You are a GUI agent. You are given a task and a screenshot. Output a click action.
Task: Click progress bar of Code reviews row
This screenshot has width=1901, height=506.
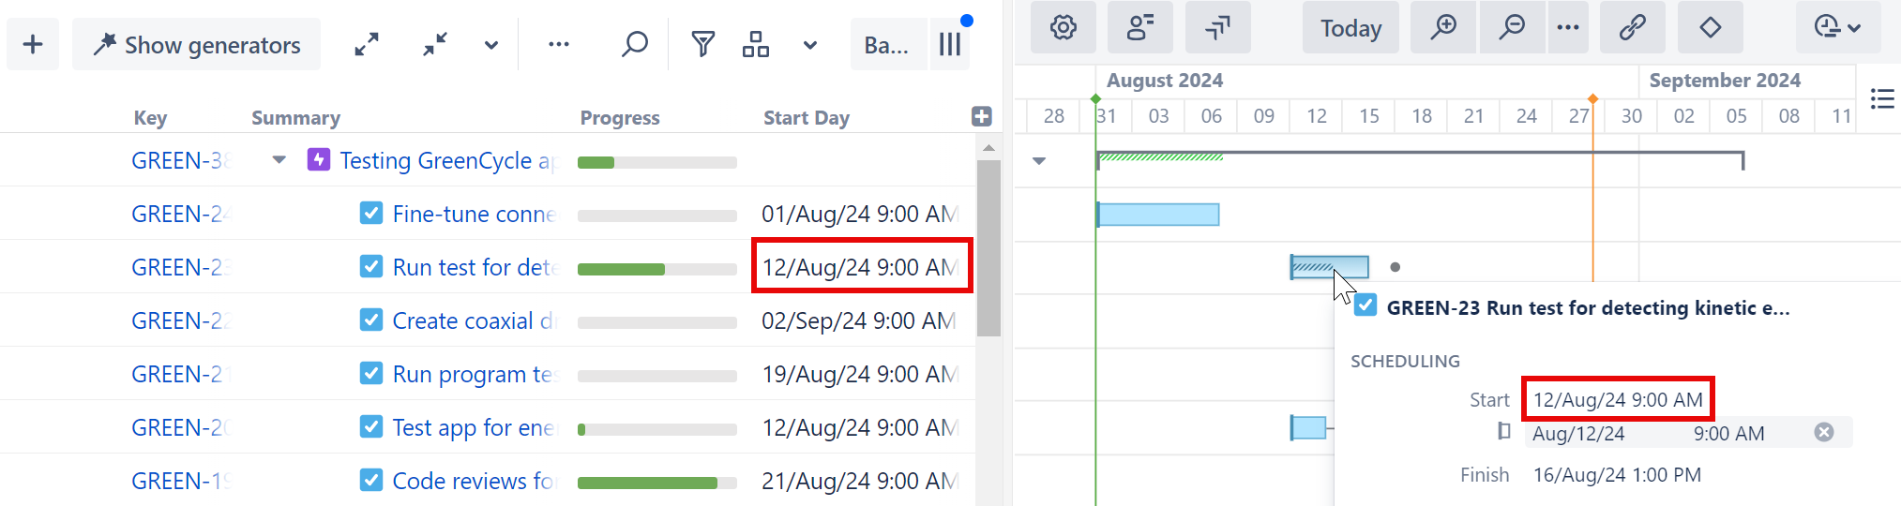(x=656, y=483)
